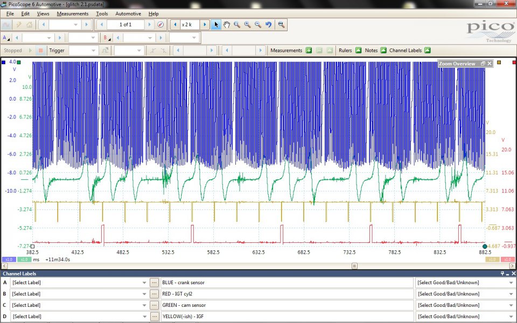This screenshot has width=517, height=323.
Task: Edit 'RED - IGT cyl2' label field
Action: 287,294
